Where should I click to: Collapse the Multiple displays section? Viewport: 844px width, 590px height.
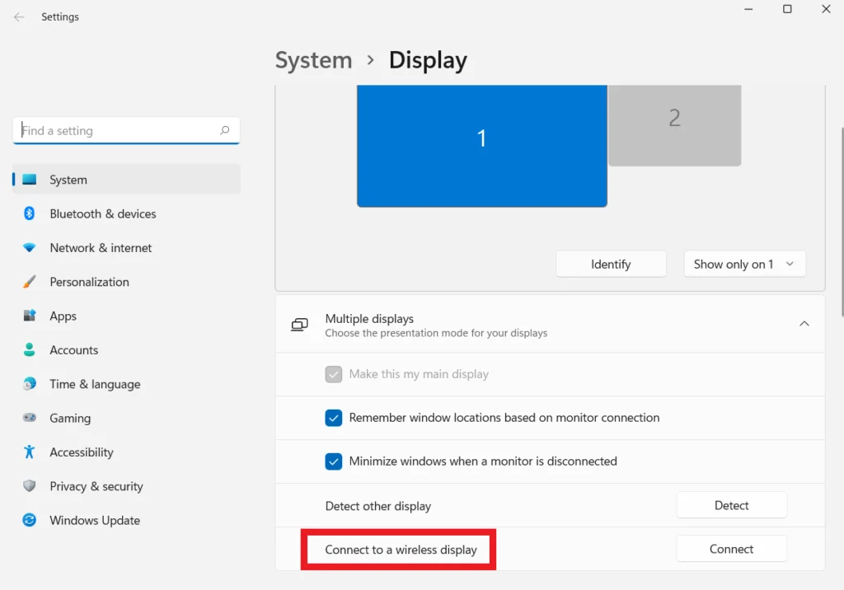point(804,325)
